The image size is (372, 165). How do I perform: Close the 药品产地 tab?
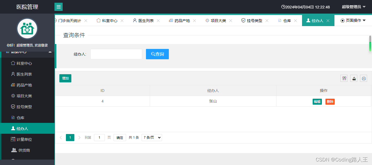point(194,21)
